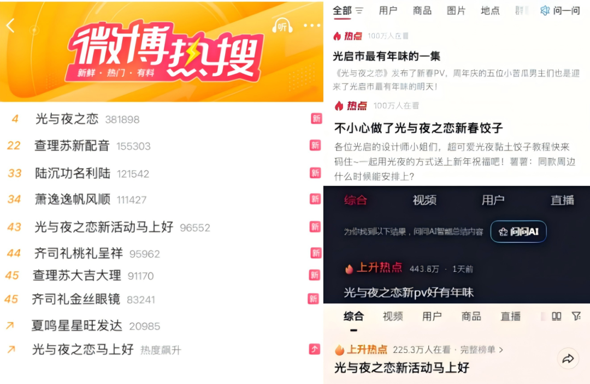Image resolution: width=590 pixels, height=384 pixels.
Task: Tap the 问问AI button
Action: pyautogui.click(x=518, y=231)
